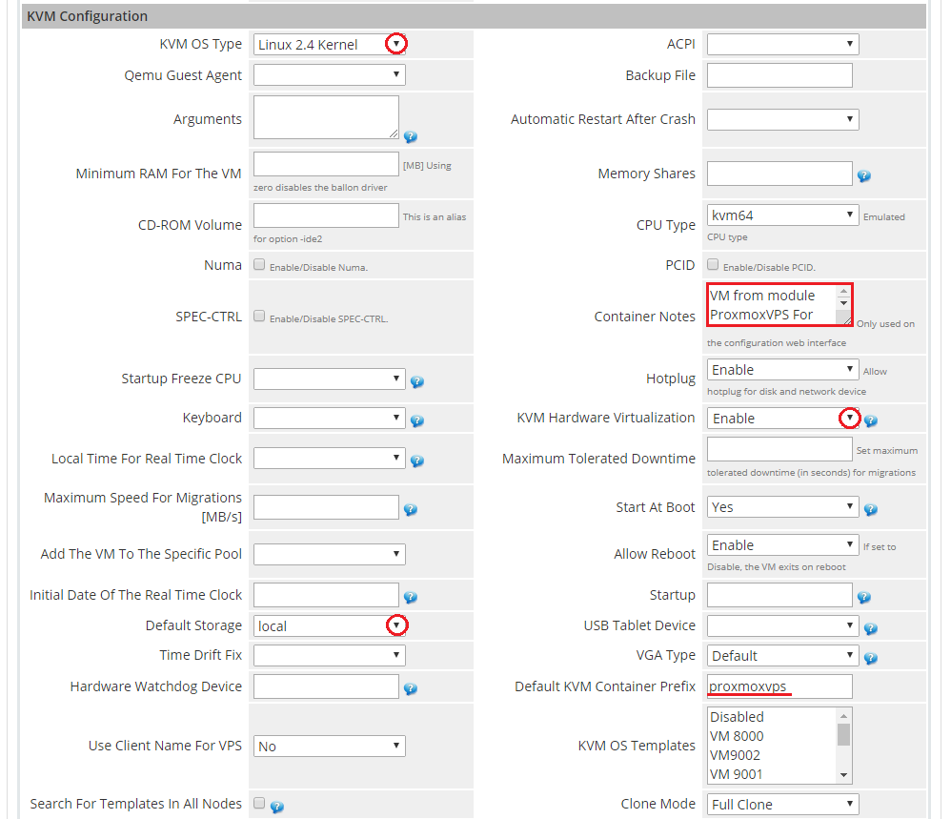Toggle the SPEC-CTRL checkbox
The width and height of the screenshot is (951, 819).
[x=259, y=317]
